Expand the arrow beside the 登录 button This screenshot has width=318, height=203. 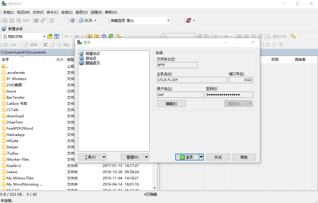tap(201, 157)
